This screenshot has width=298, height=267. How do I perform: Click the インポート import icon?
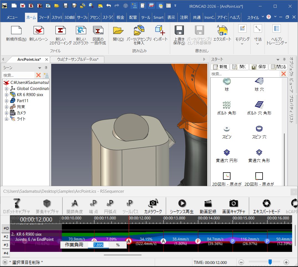(160, 30)
